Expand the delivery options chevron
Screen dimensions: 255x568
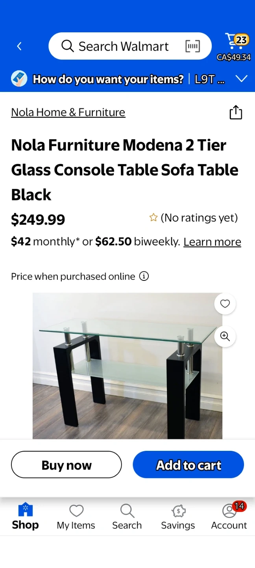[x=241, y=79]
